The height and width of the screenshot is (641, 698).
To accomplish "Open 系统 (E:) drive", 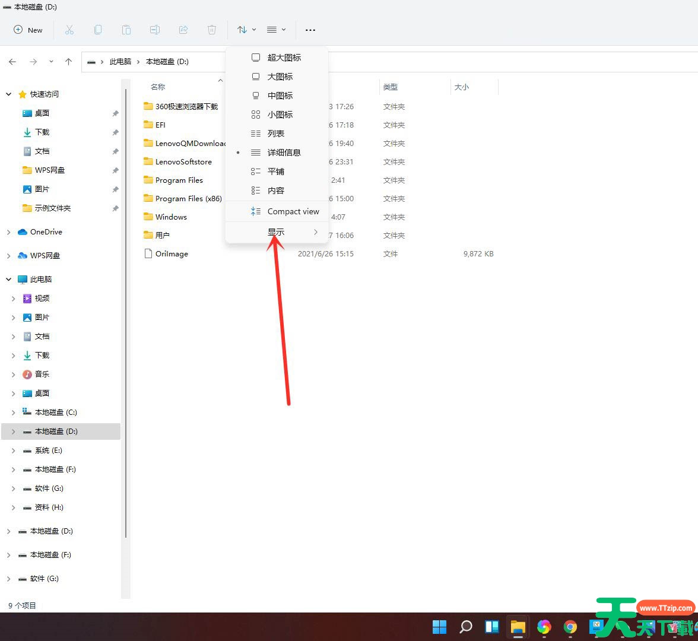I will pyautogui.click(x=42, y=450).
